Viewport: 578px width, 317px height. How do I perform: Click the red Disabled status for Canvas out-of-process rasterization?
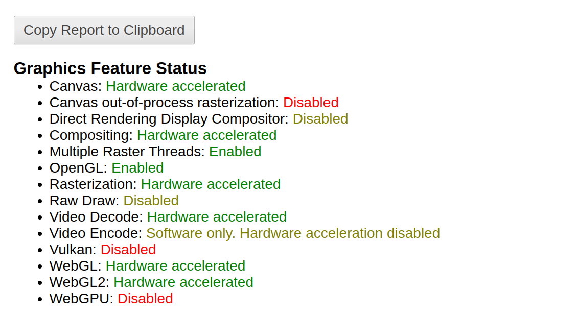coord(311,103)
